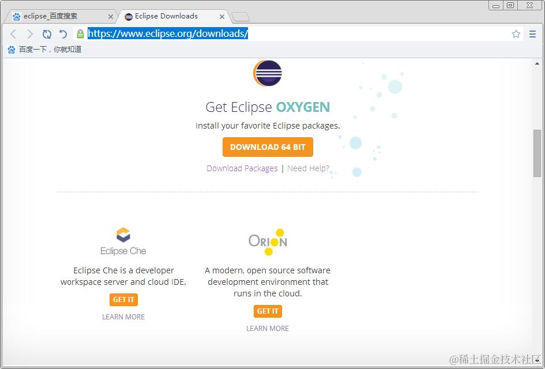This screenshot has height=369, width=545.
Task: Click LEARN MORE under Eclipse Che
Action: [123, 317]
